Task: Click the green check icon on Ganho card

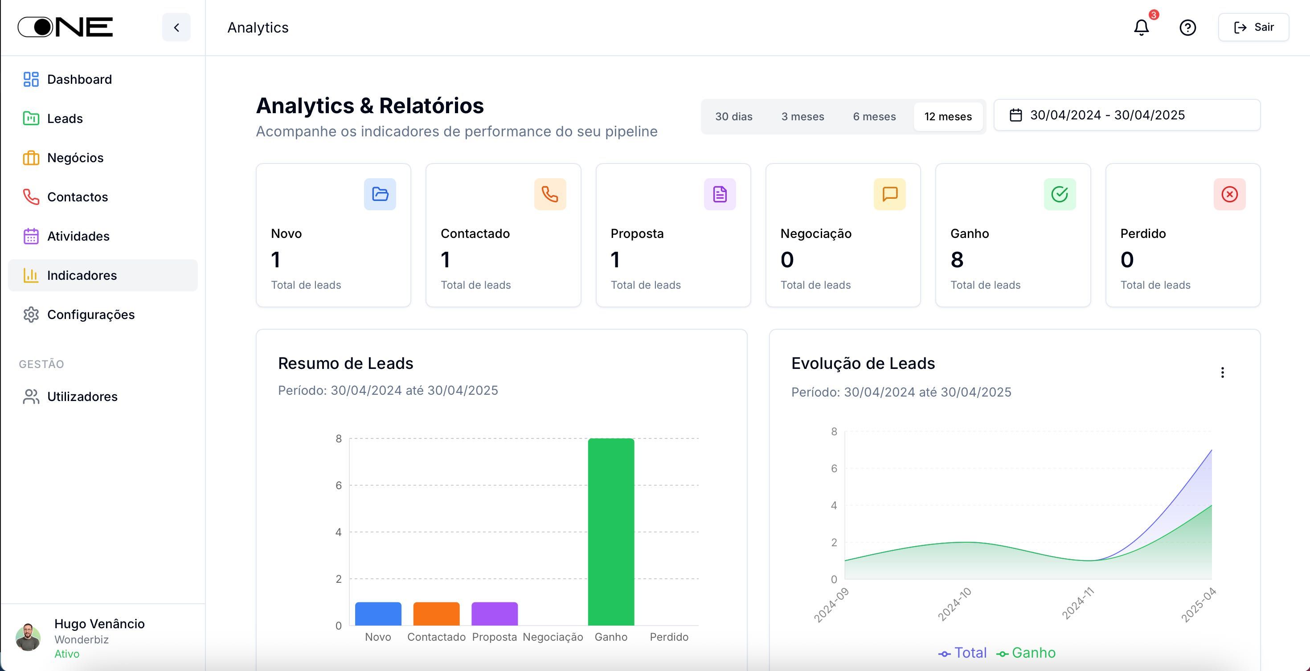Action: click(x=1060, y=194)
